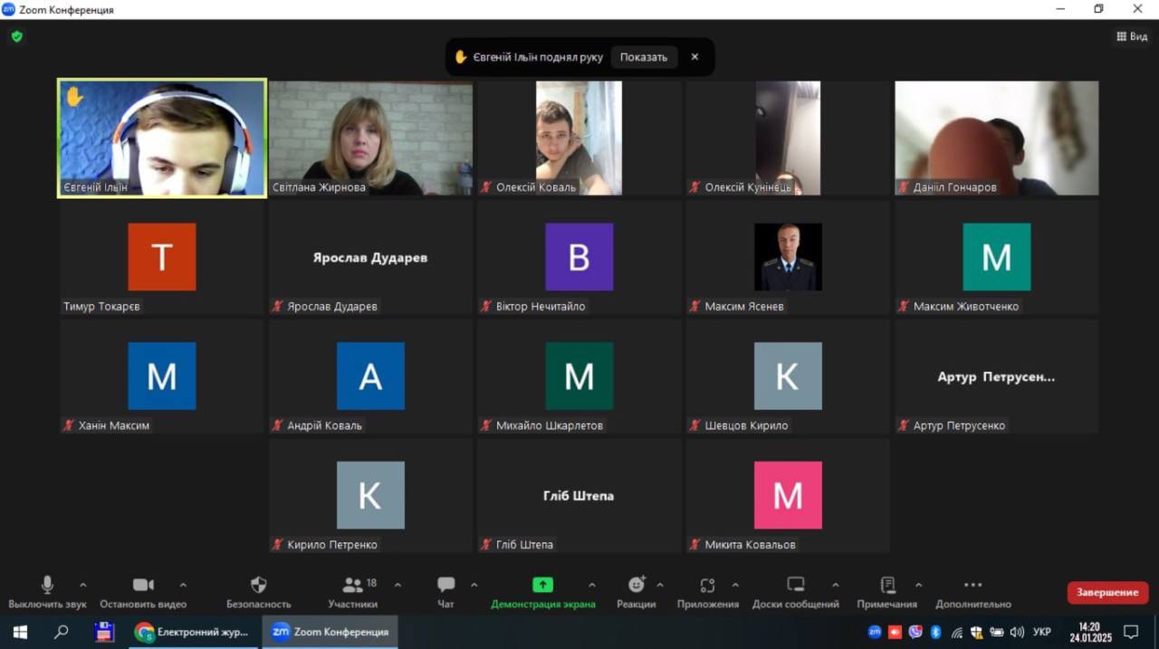1159x649 pixels.
Task: Expand the arrow next to Участники
Action: point(398,585)
